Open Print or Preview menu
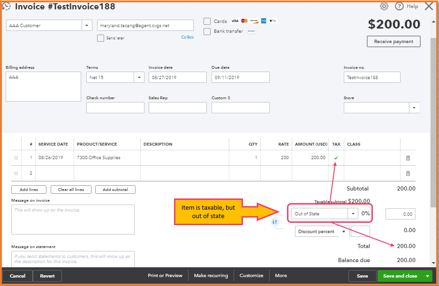 coord(165,276)
